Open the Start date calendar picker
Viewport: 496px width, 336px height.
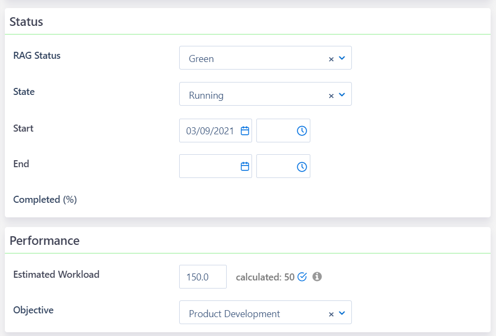point(245,130)
